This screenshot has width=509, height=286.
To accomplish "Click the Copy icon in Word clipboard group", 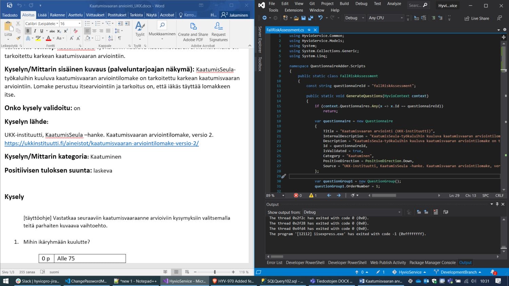I will (18, 30).
